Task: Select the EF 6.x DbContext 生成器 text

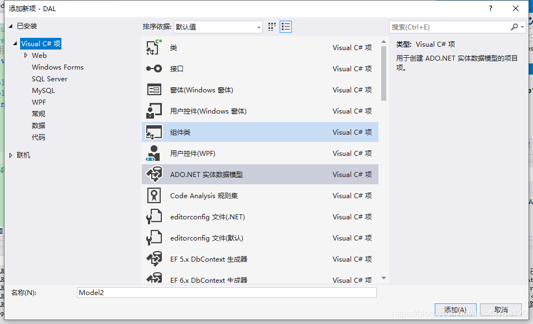Action: [x=209, y=280]
